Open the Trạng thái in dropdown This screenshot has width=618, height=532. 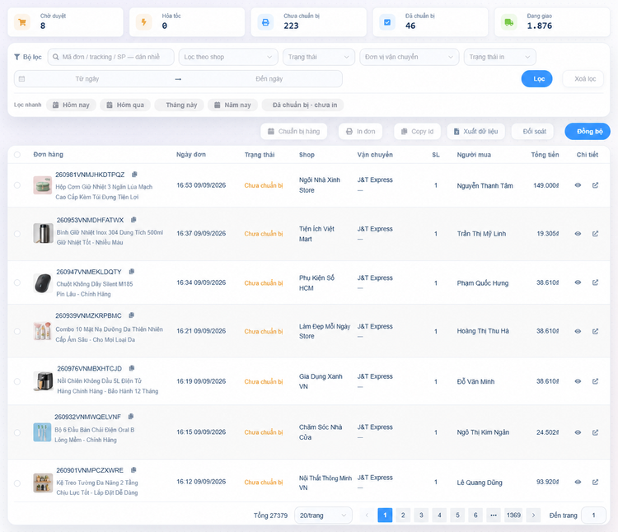[x=500, y=57]
